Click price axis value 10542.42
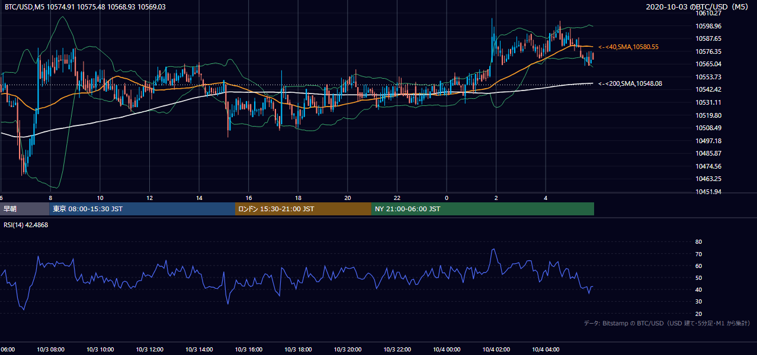The height and width of the screenshot is (355, 757). (x=708, y=89)
